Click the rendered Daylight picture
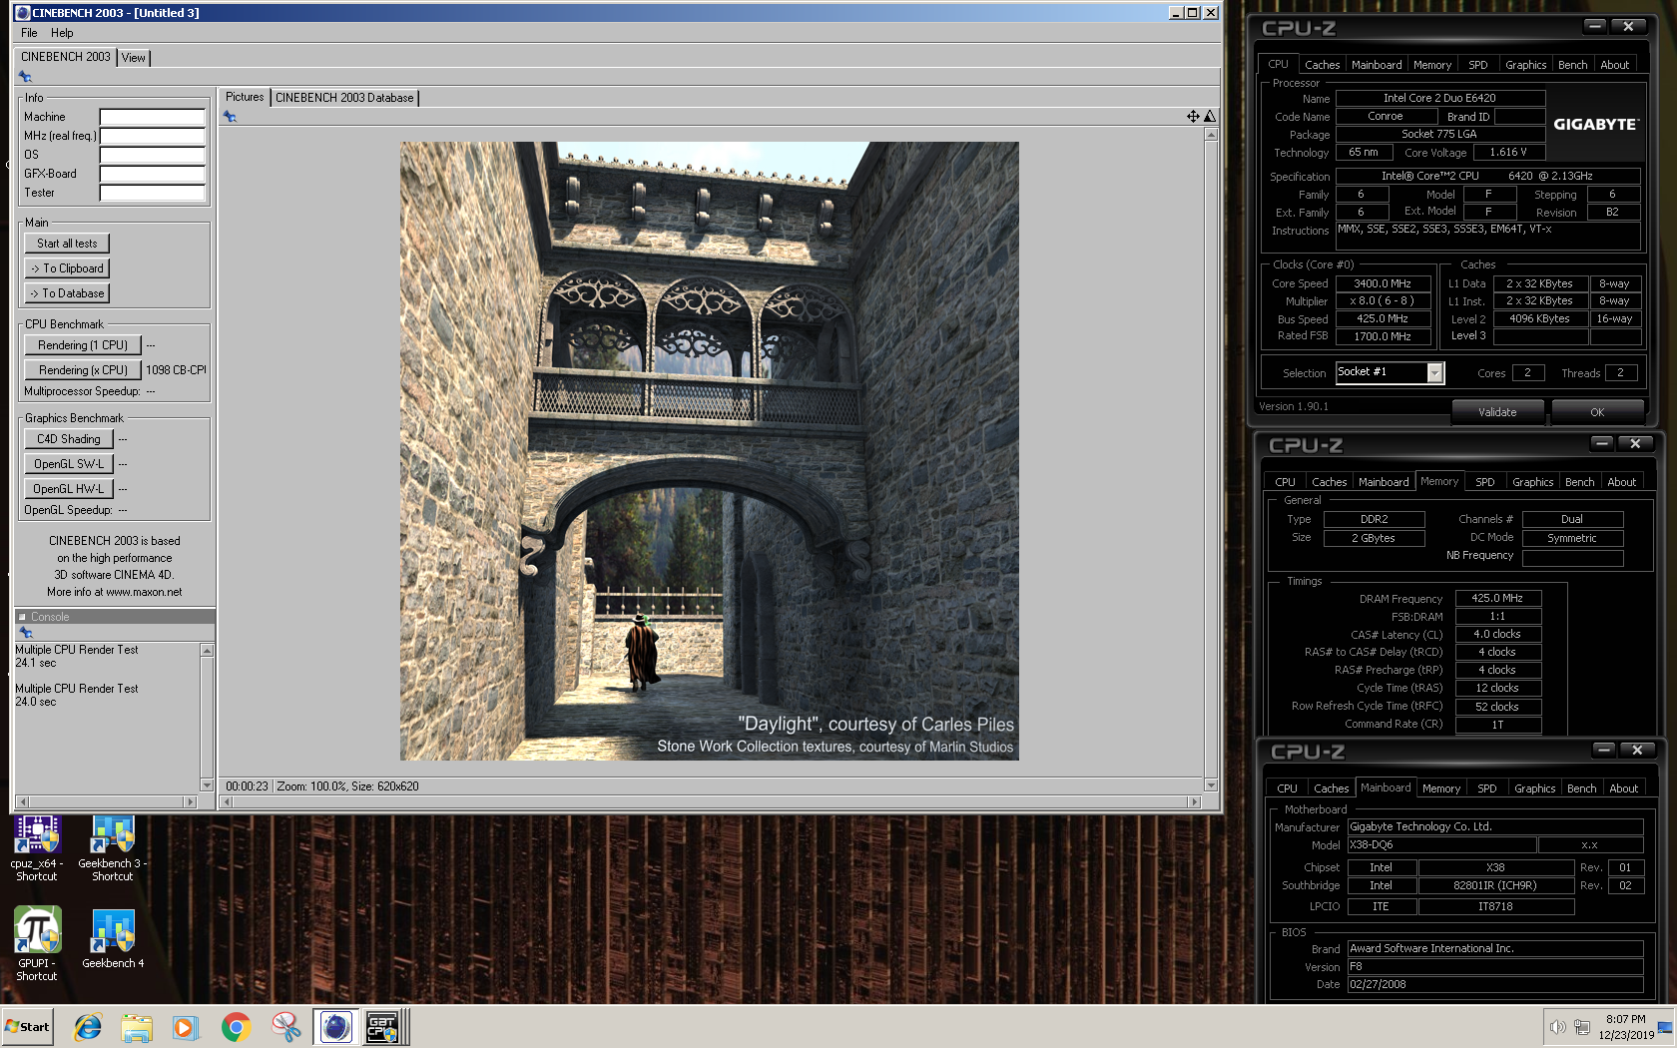 [710, 451]
